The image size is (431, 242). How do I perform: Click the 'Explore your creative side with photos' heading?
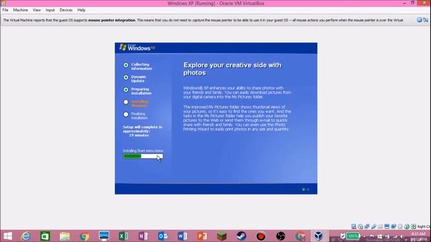(232, 69)
